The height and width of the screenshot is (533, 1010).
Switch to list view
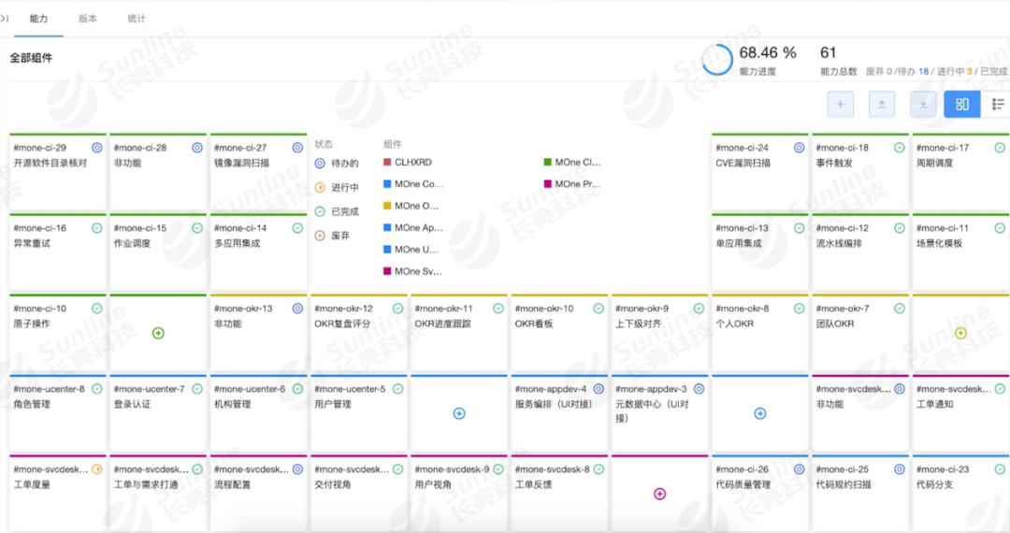997,105
